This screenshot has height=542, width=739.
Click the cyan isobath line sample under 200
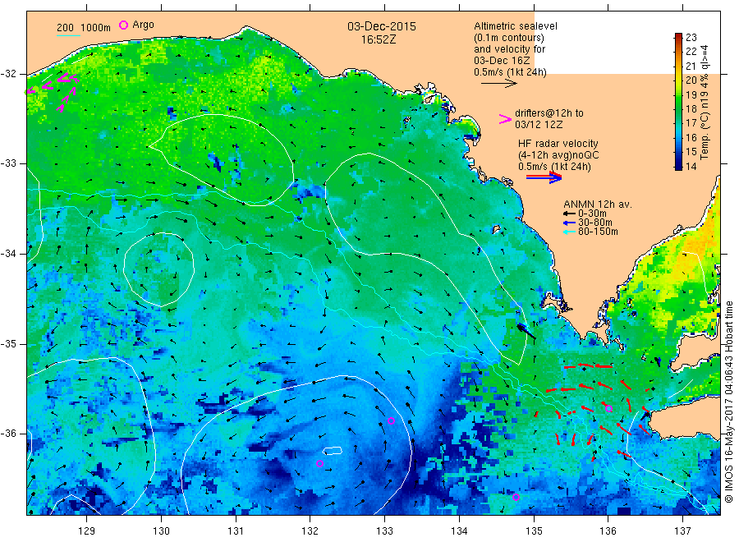(68, 35)
